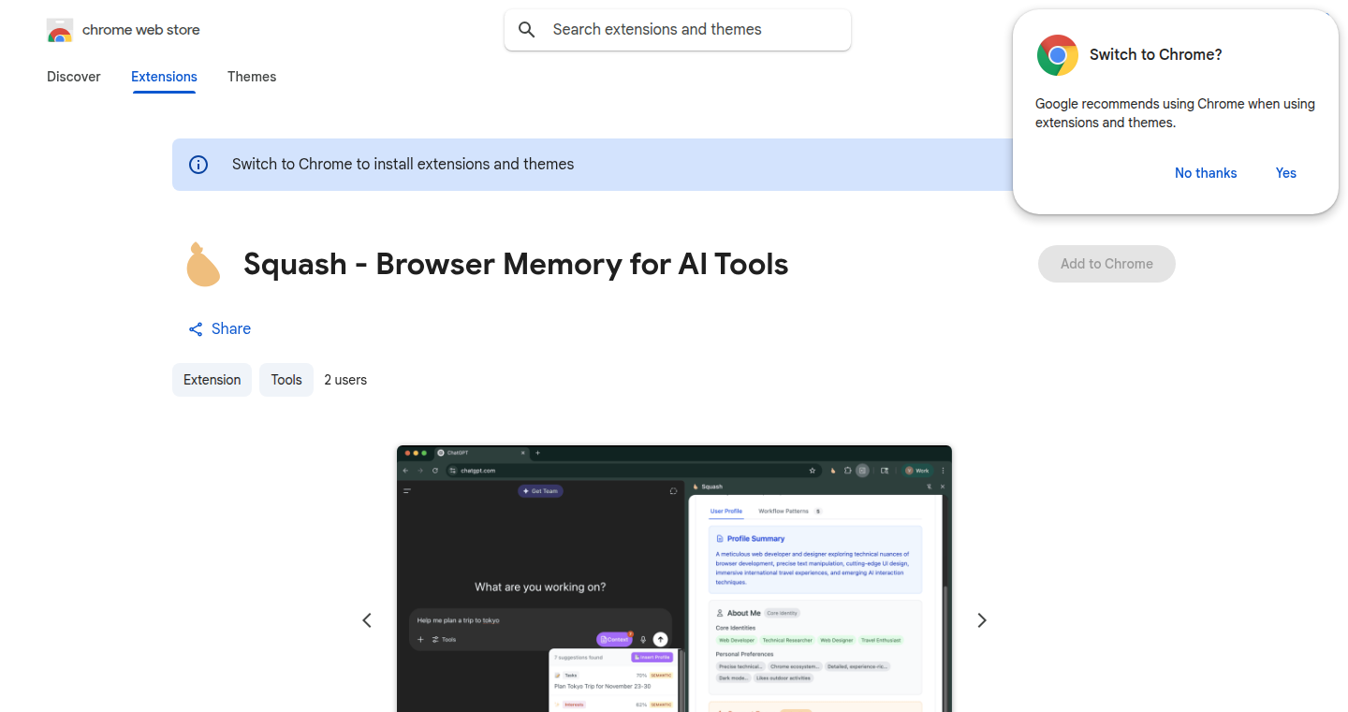1348x712 pixels.
Task: Focus the Search extensions and themes field
Action: tap(678, 30)
